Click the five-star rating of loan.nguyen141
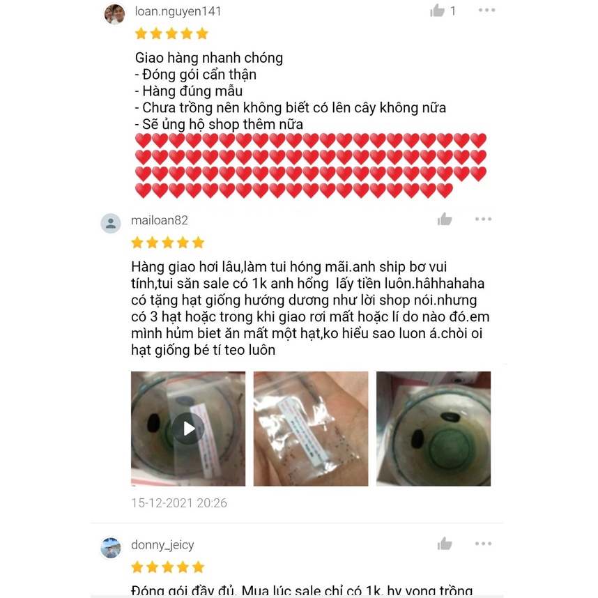This screenshot has width=598, height=598. (171, 33)
